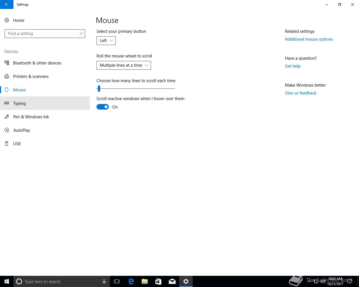Click inside the Find a setting box

coord(45,34)
